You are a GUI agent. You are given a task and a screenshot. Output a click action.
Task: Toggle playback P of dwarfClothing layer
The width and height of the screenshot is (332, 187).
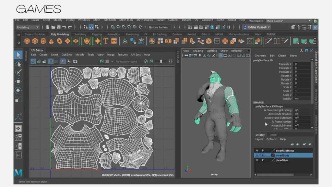coord(263,151)
